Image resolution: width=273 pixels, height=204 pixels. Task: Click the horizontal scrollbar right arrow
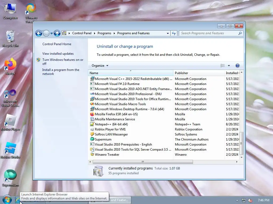tap(237, 162)
